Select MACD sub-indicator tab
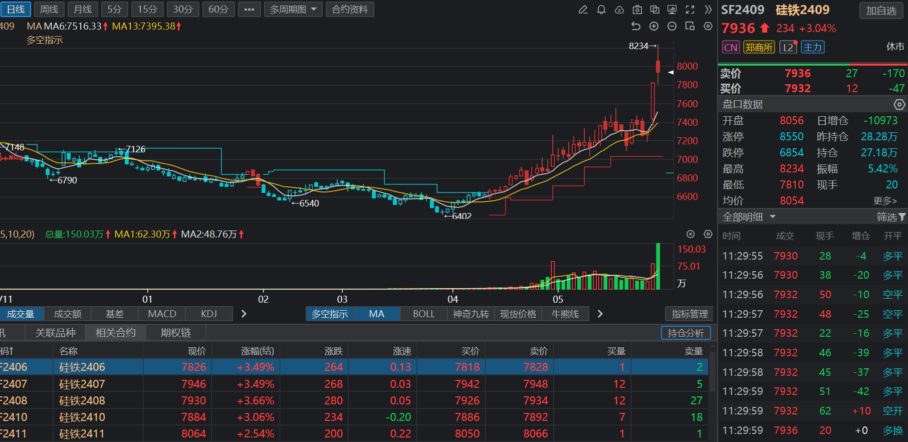 (x=162, y=314)
